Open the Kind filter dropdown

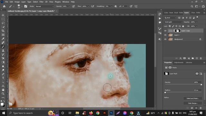pyautogui.click(x=170, y=18)
